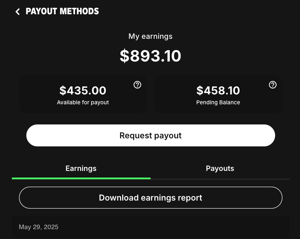Click the Pending Balance label text
Screen dimensions: 300x239
[218, 102]
